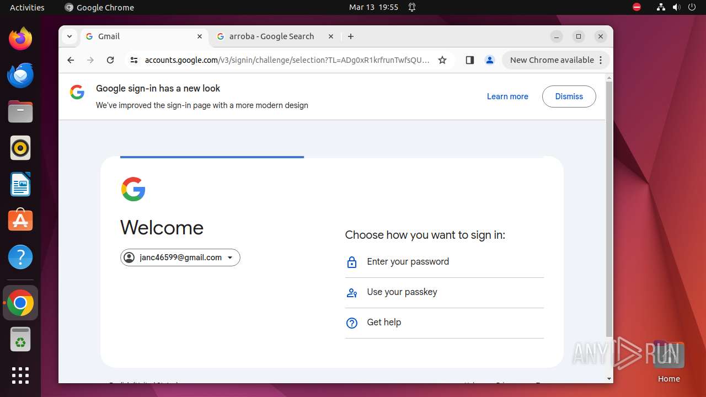Close the arroba - Google Search tab
Image resolution: width=706 pixels, height=397 pixels.
(331, 36)
